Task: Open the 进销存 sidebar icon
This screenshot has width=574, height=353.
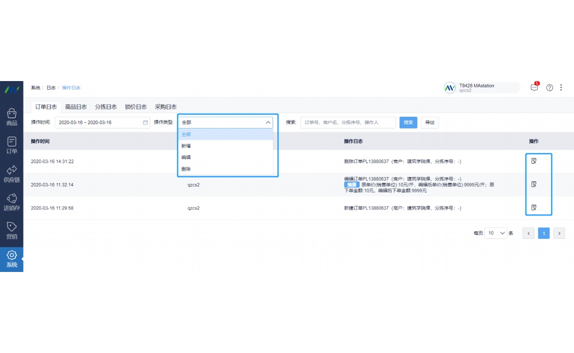Action: coord(11,202)
